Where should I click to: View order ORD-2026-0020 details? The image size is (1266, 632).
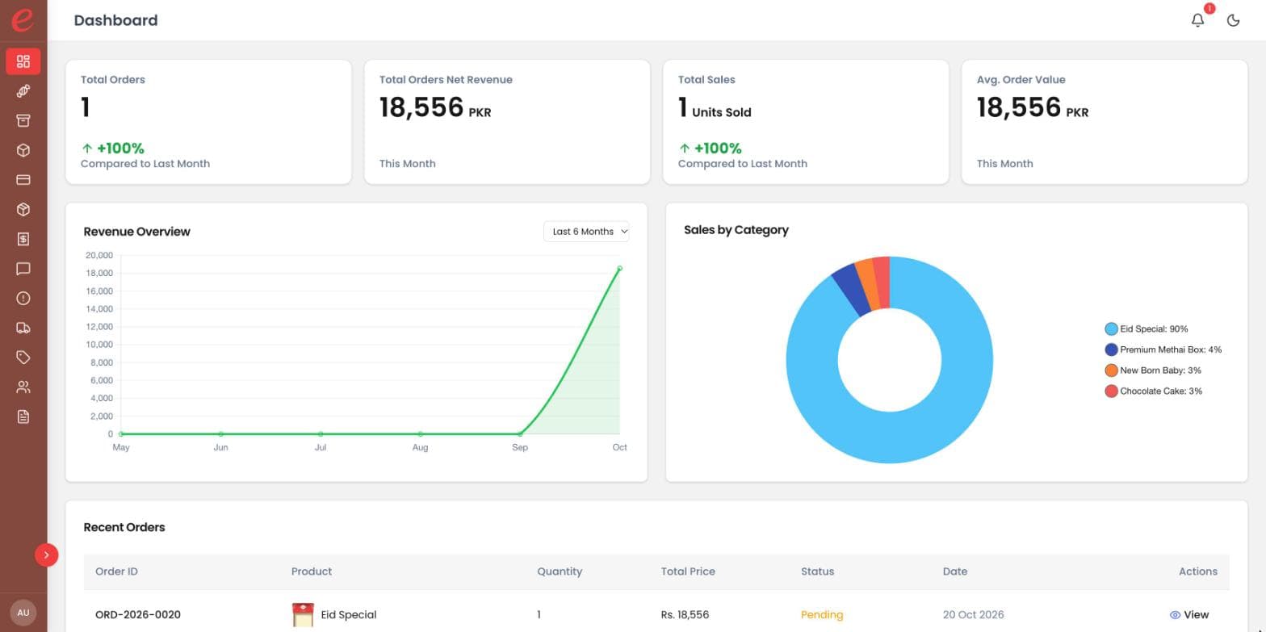click(x=1189, y=615)
